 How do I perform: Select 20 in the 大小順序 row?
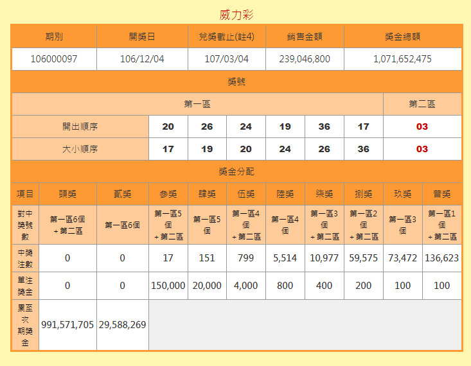click(x=245, y=149)
